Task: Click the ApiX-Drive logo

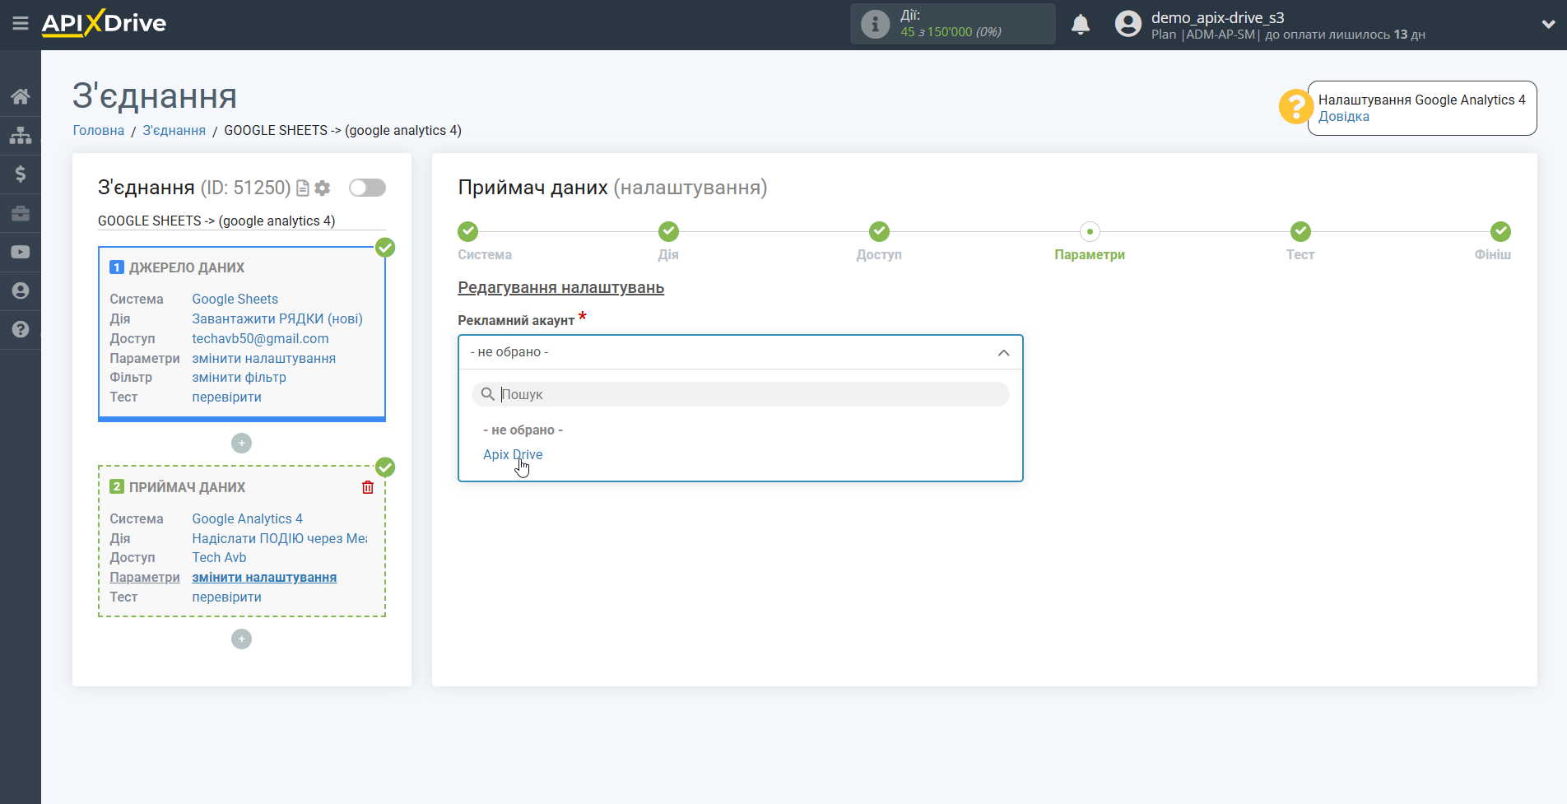Action: tap(104, 23)
